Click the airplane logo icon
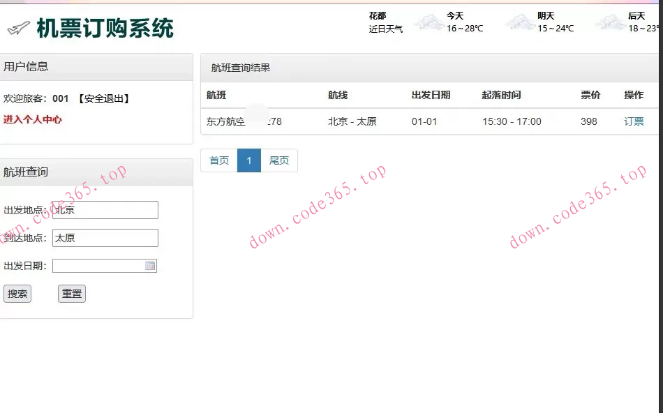Viewport: 663px width, 413px height. pyautogui.click(x=19, y=27)
